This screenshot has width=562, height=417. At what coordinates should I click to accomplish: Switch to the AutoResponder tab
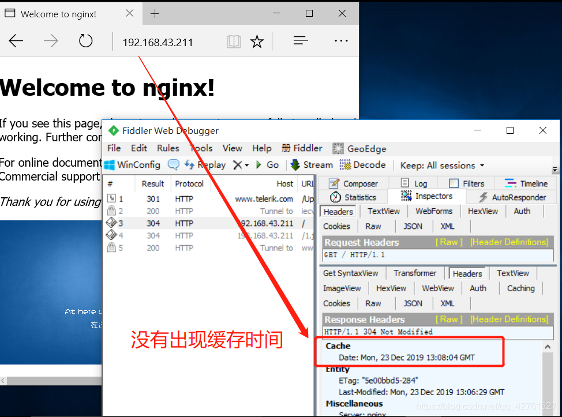click(512, 197)
